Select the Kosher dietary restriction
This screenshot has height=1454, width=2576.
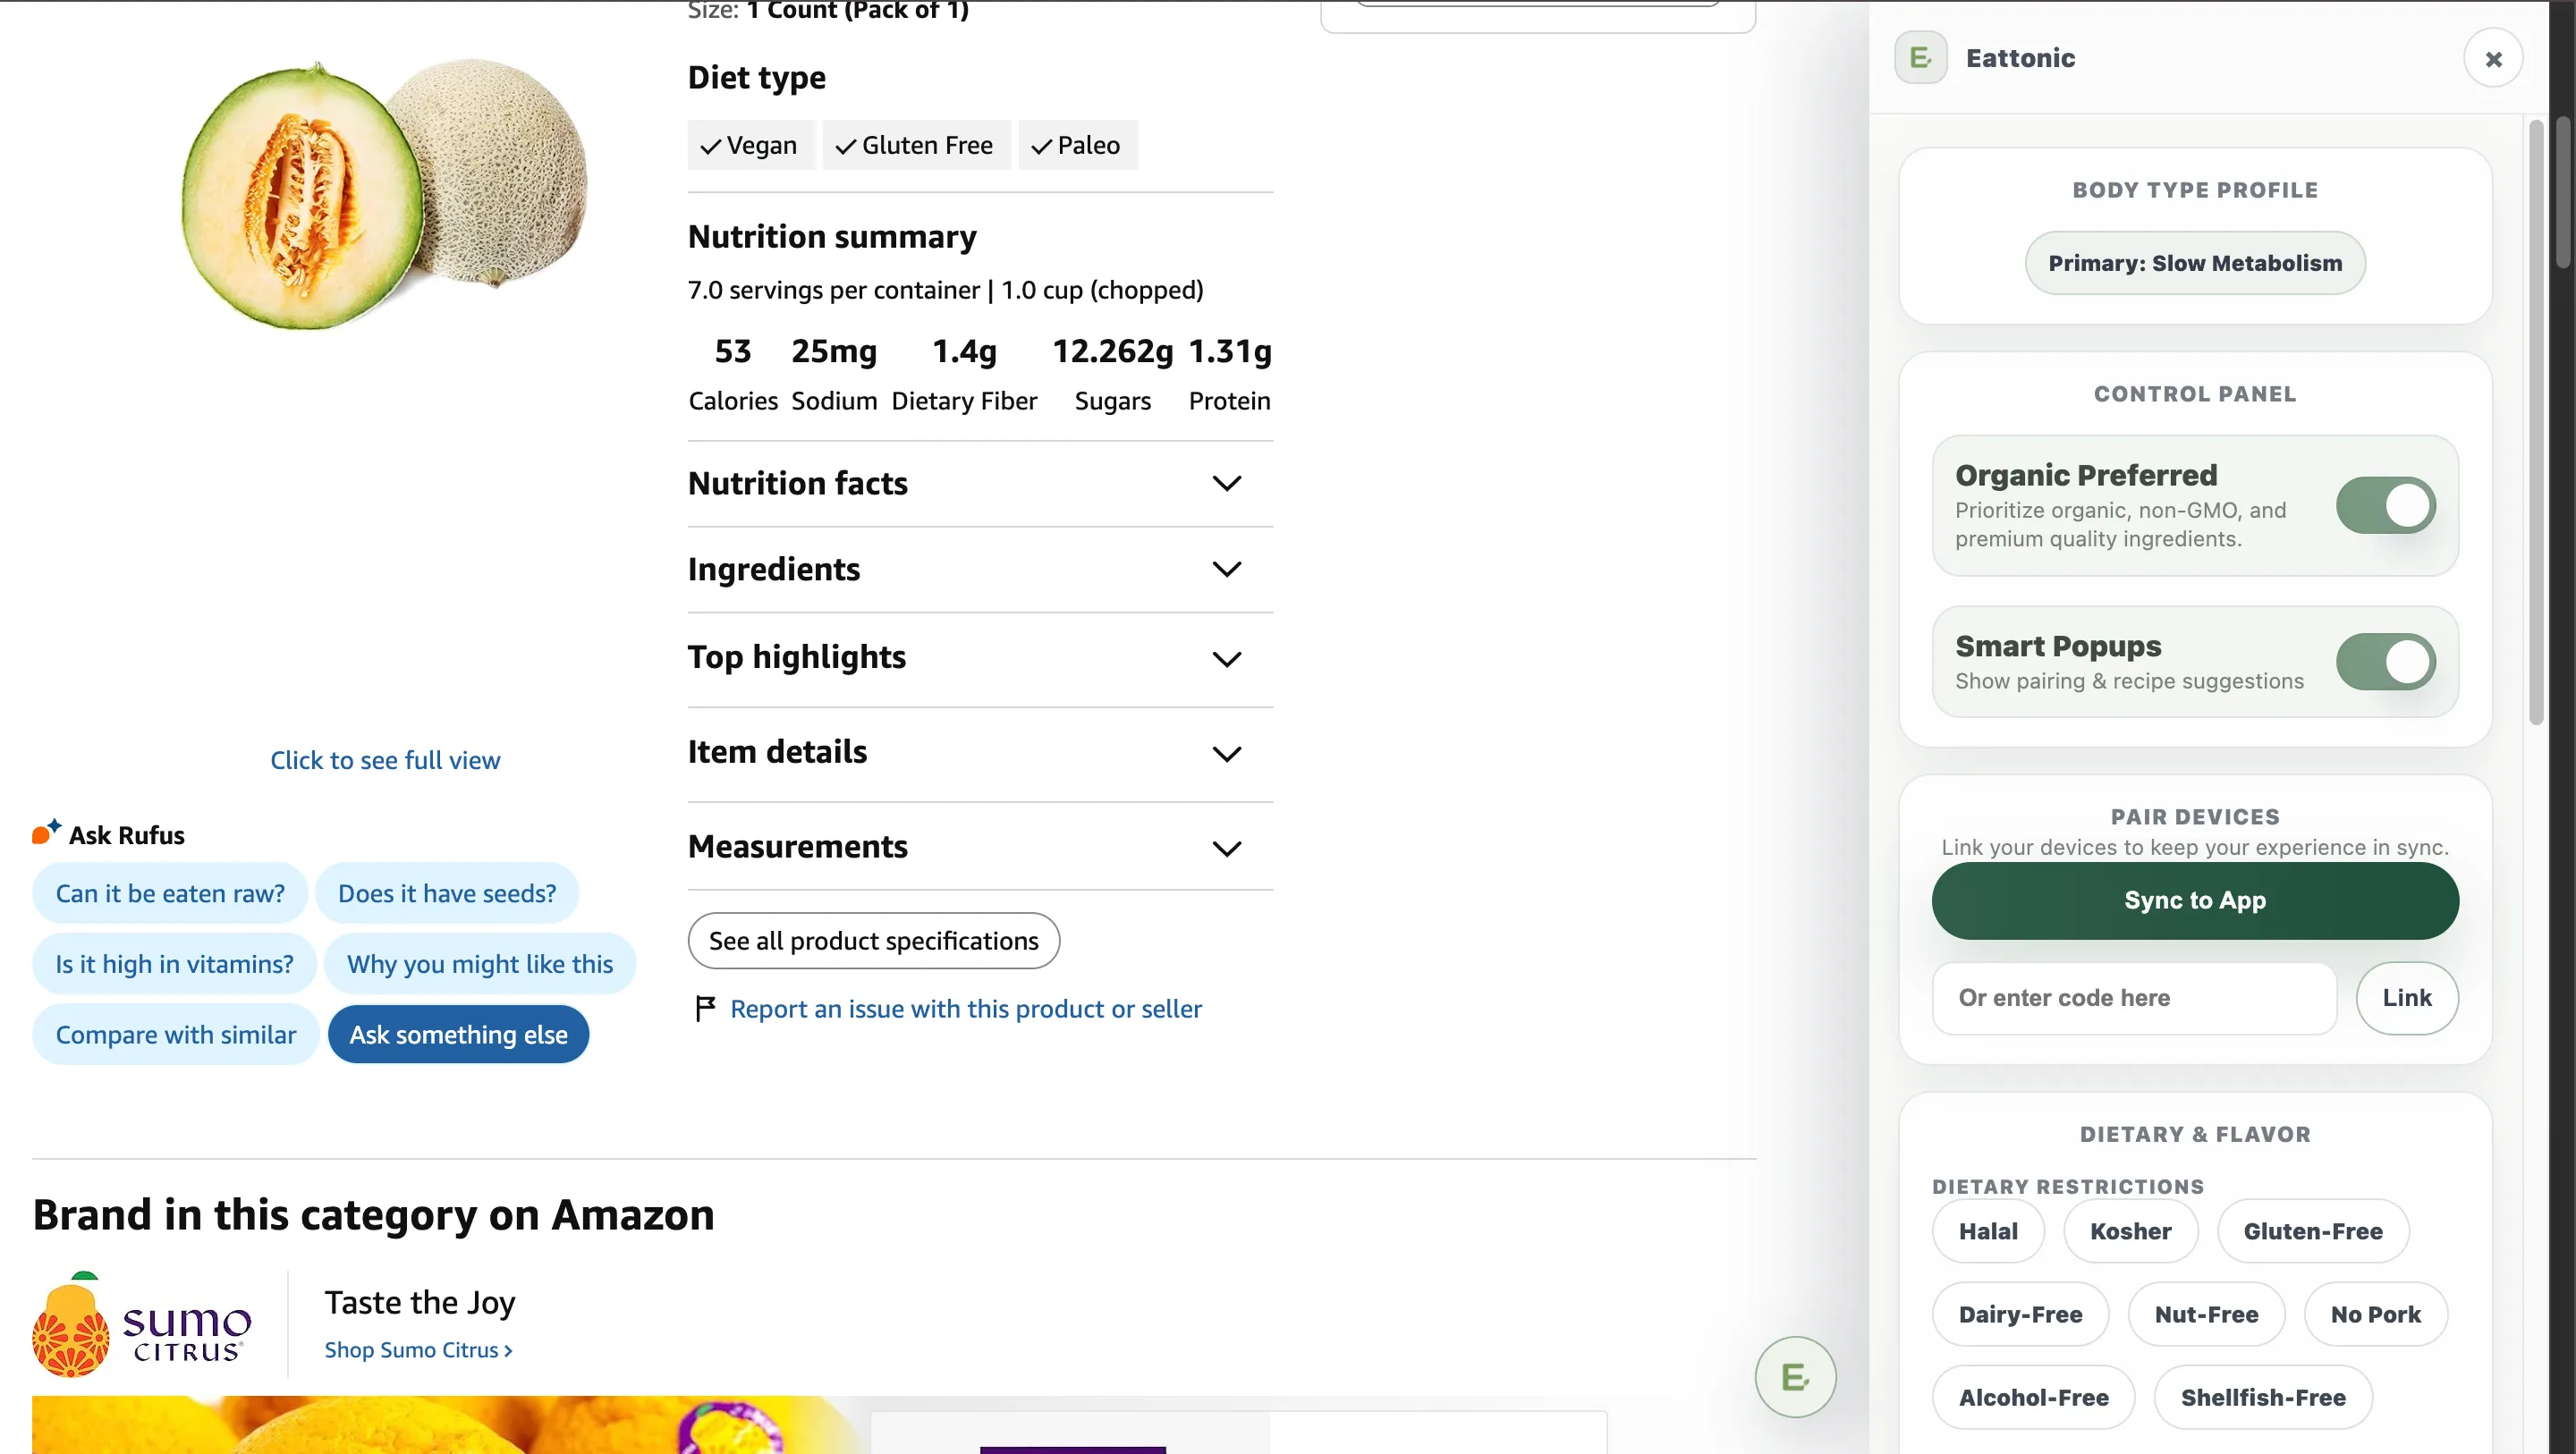tap(2131, 1231)
